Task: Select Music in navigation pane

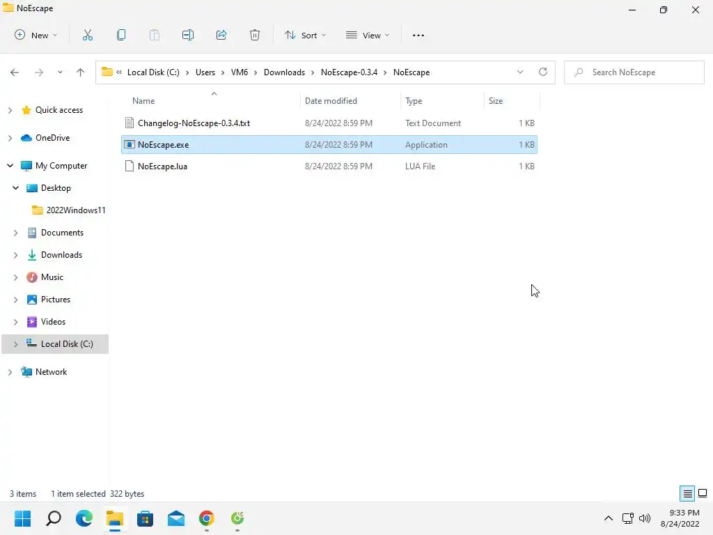Action: coord(52,277)
